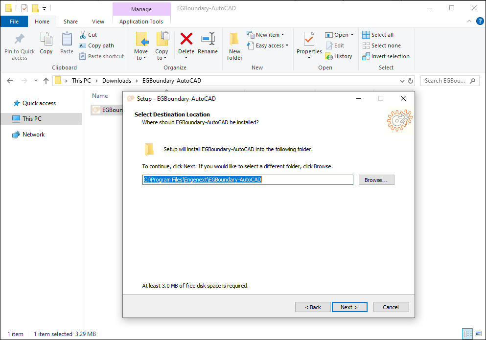Image resolution: width=486 pixels, height=340 pixels.
Task: Pin the item to Quick access
Action: [x=19, y=46]
